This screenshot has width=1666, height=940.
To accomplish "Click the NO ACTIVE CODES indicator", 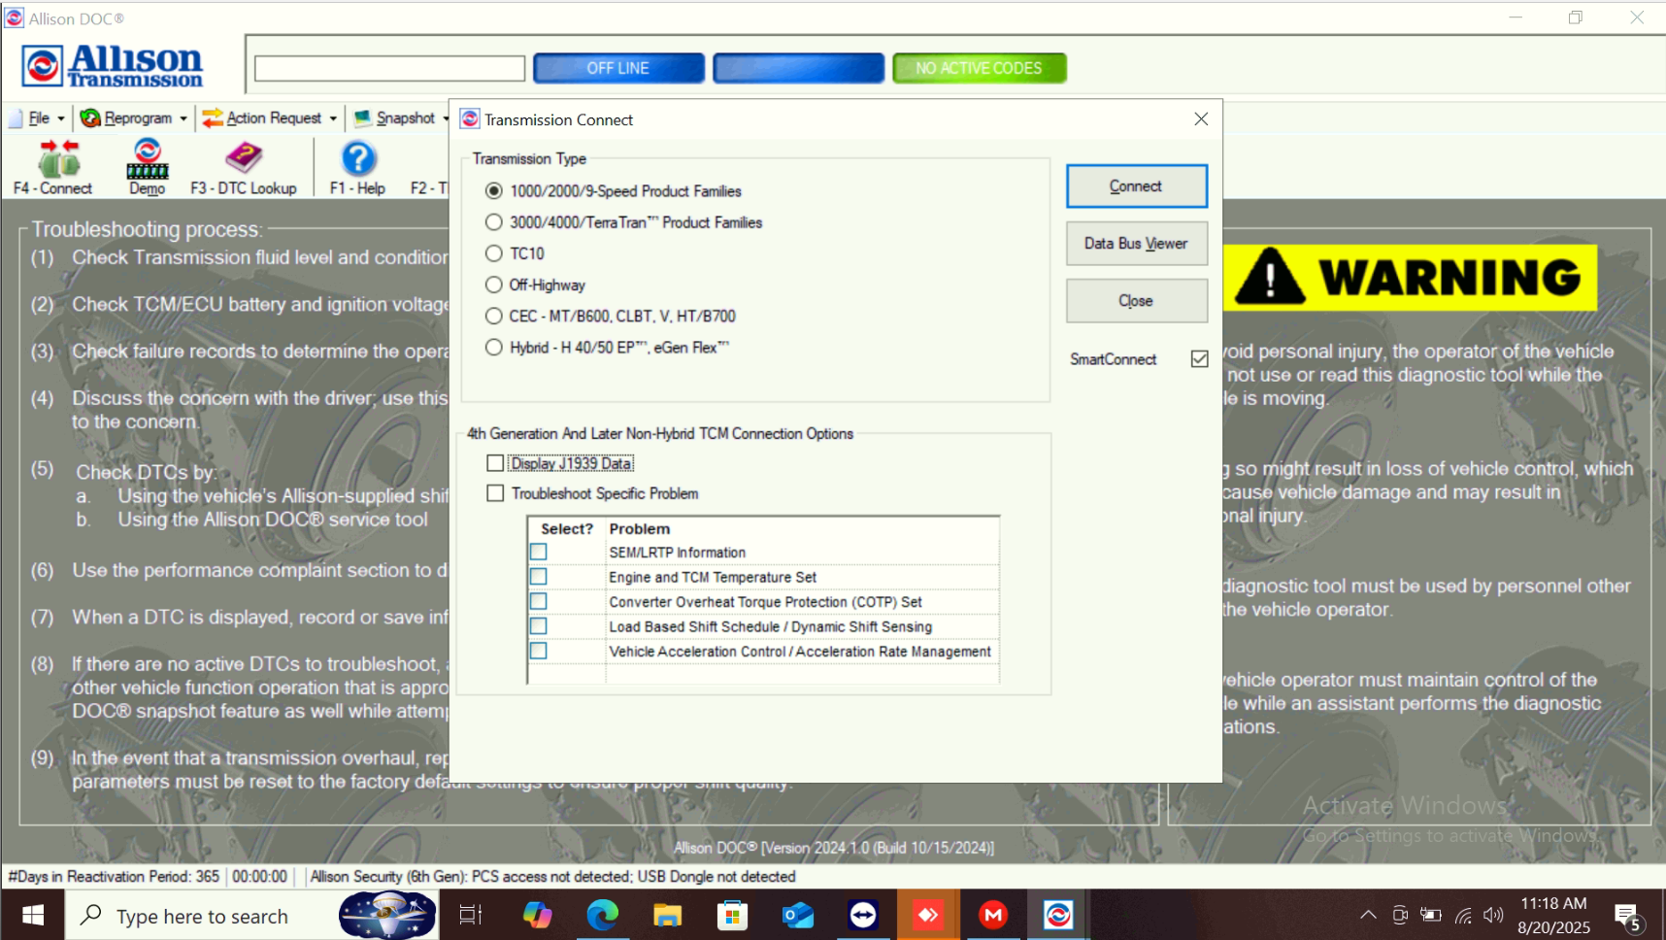I will point(979,68).
